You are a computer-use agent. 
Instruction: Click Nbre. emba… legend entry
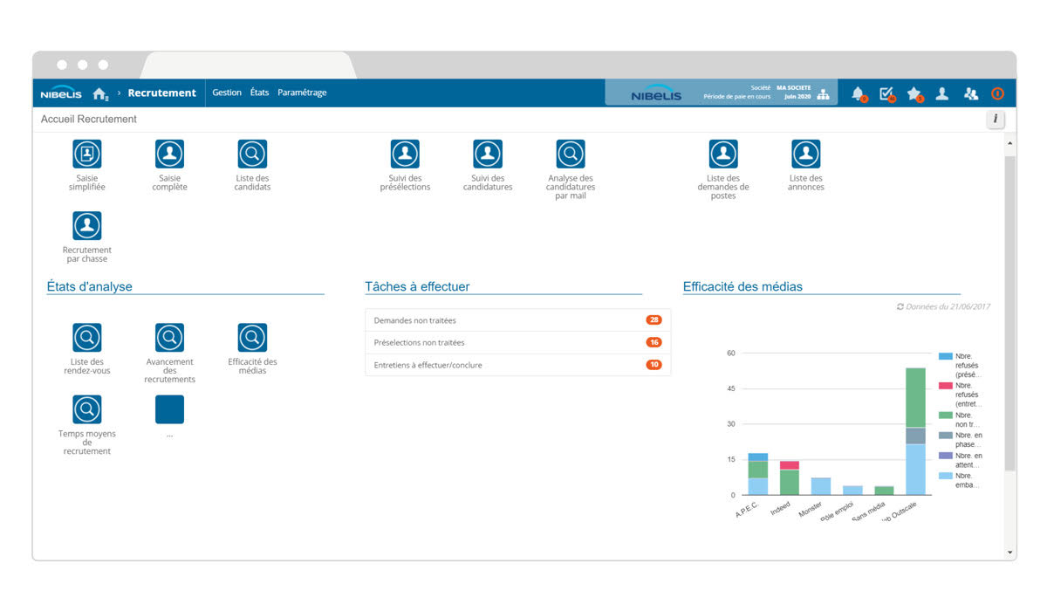961,480
